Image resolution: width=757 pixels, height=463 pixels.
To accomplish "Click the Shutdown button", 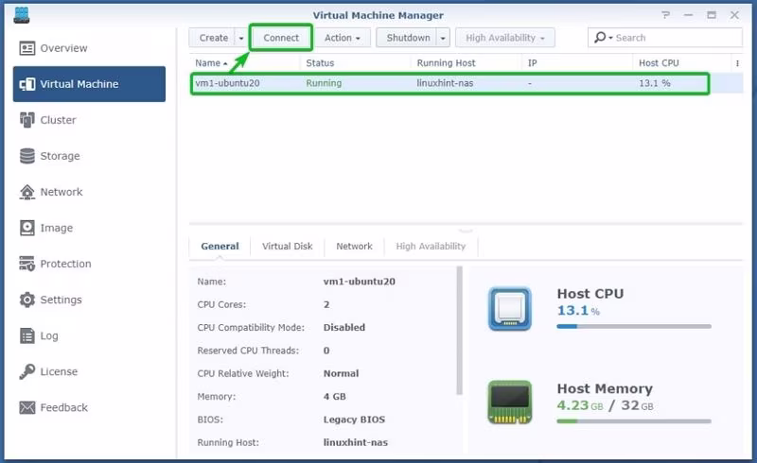I will tap(408, 38).
